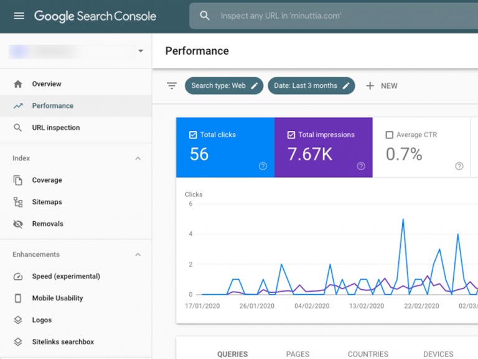
Task: Open the Sitelinks searchbox report
Action: pos(75,342)
